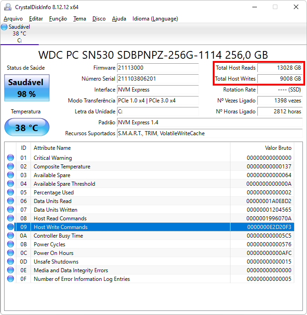This screenshot has height=315, width=307.
Task: Open the Disco menu
Action: click(x=99, y=19)
